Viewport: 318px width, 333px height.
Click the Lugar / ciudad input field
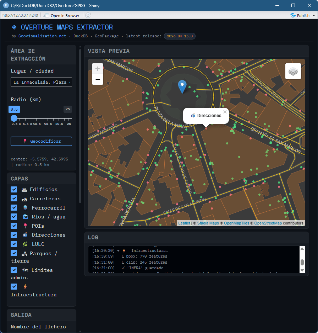click(41, 82)
